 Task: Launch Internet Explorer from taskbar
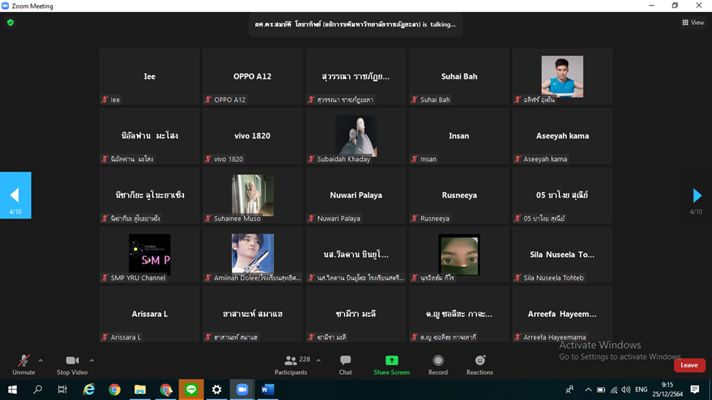[89, 389]
